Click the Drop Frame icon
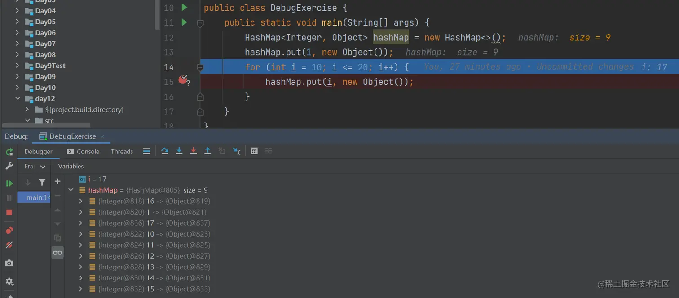The height and width of the screenshot is (298, 679). click(x=222, y=151)
